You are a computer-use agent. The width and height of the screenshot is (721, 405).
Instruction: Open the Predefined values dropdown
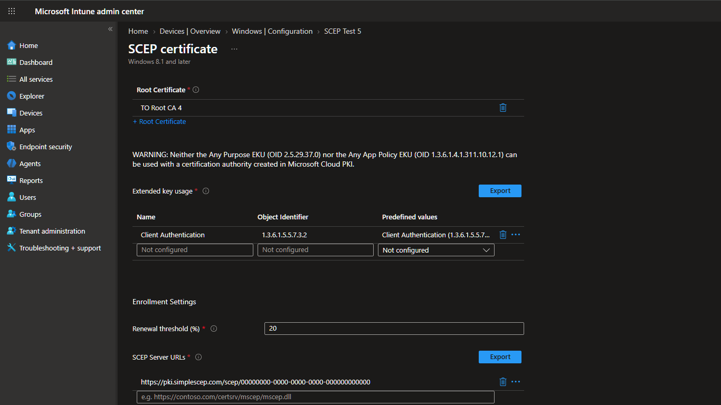tap(436, 250)
